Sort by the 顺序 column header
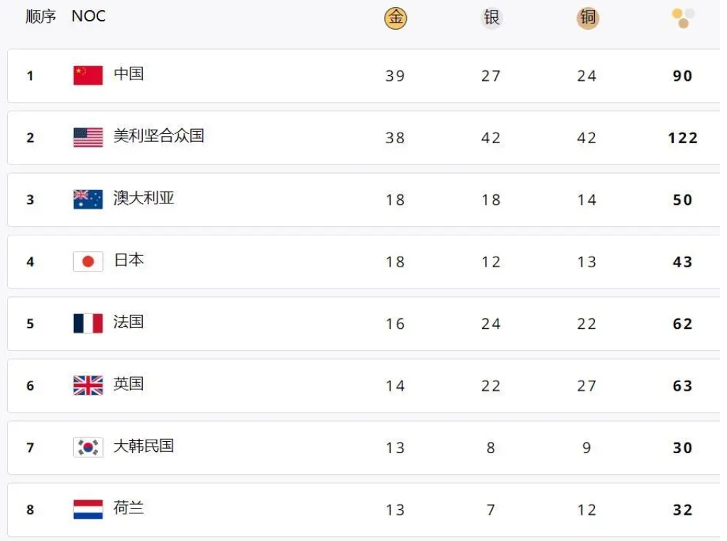727x541 pixels. click(40, 17)
